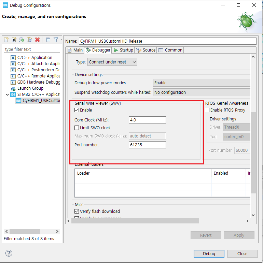263x263 pixels.
Task: Collapse all configurations in tree
Action: click(x=48, y=40)
